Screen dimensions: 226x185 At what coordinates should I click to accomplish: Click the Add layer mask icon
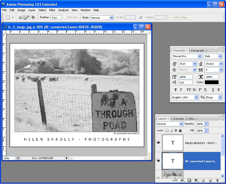pyautogui.click(x=189, y=180)
